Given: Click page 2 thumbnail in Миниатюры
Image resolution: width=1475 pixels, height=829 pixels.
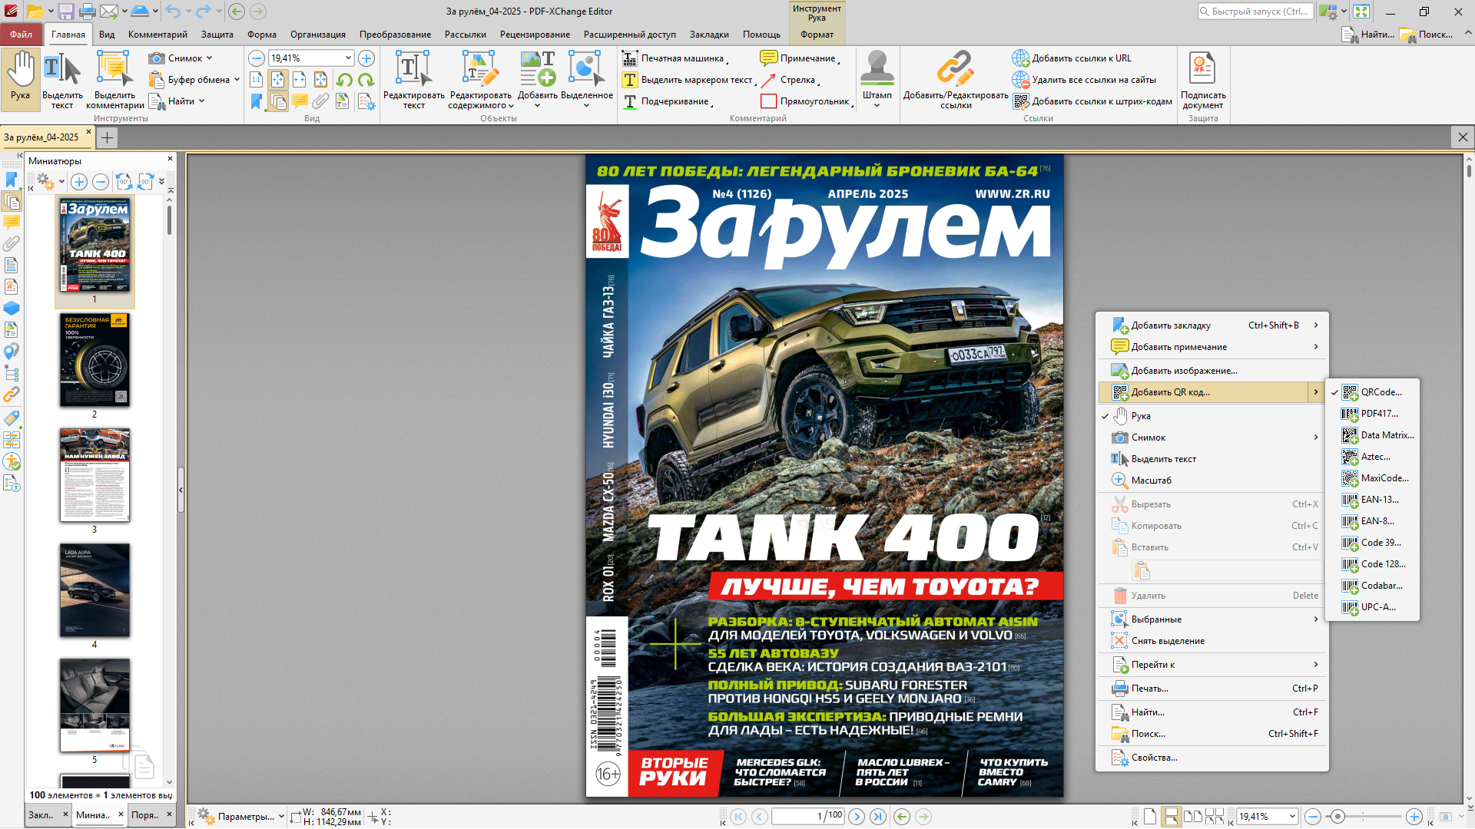Looking at the screenshot, I should point(94,360).
